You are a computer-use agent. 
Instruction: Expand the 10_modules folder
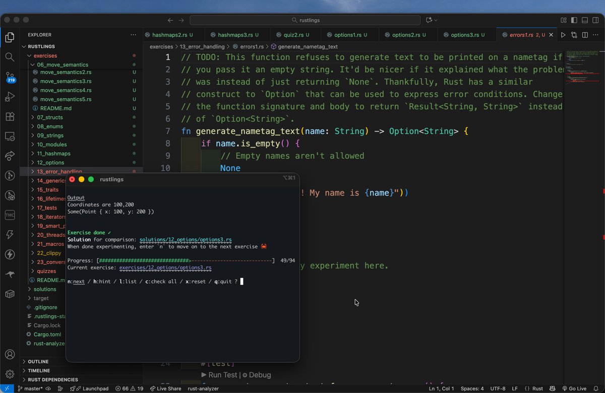click(x=81, y=144)
